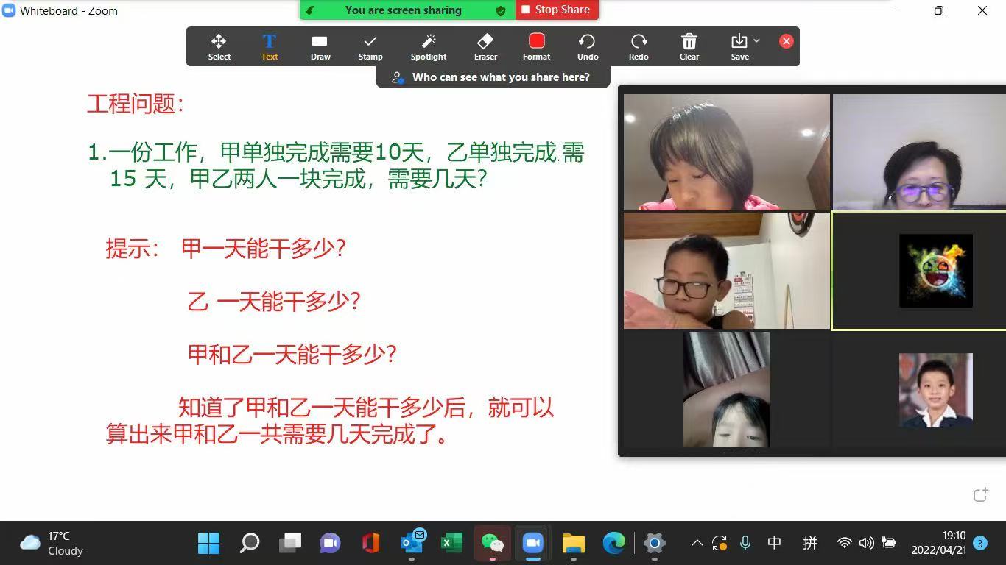
Task: Select the Select tool
Action: click(219, 46)
